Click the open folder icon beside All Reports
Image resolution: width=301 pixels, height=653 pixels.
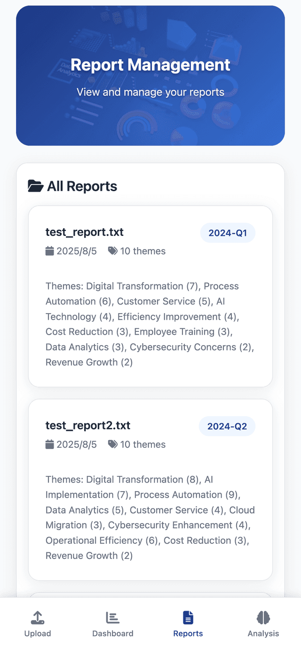(x=35, y=186)
